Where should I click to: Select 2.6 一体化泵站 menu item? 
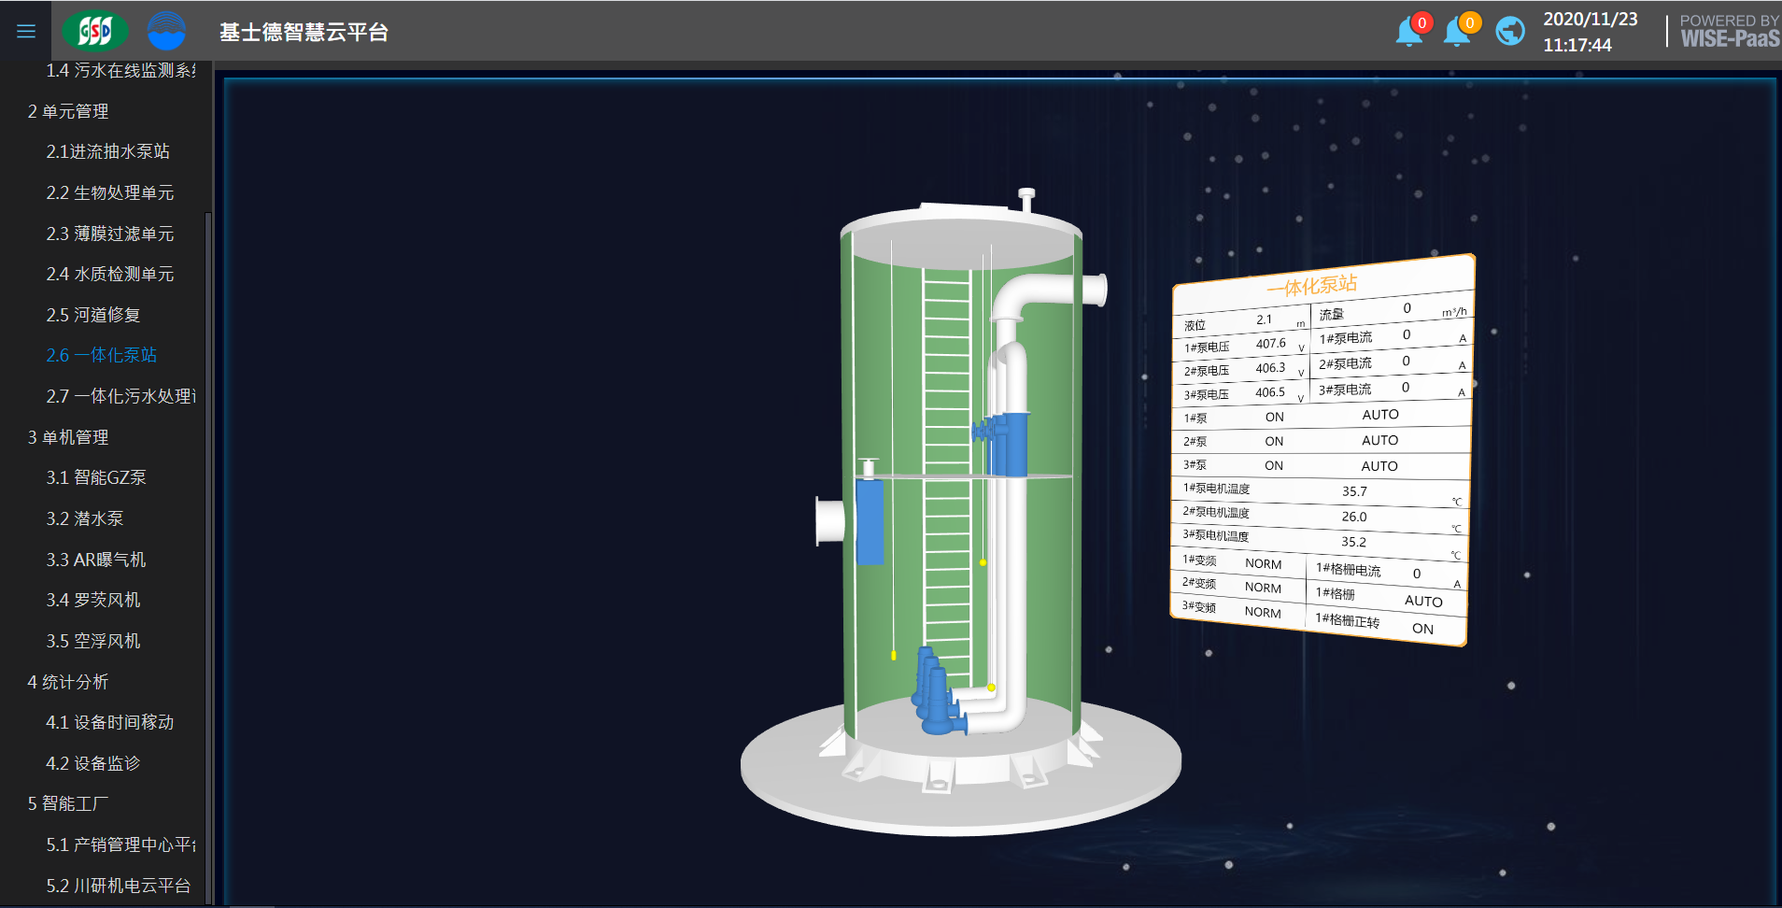point(102,355)
